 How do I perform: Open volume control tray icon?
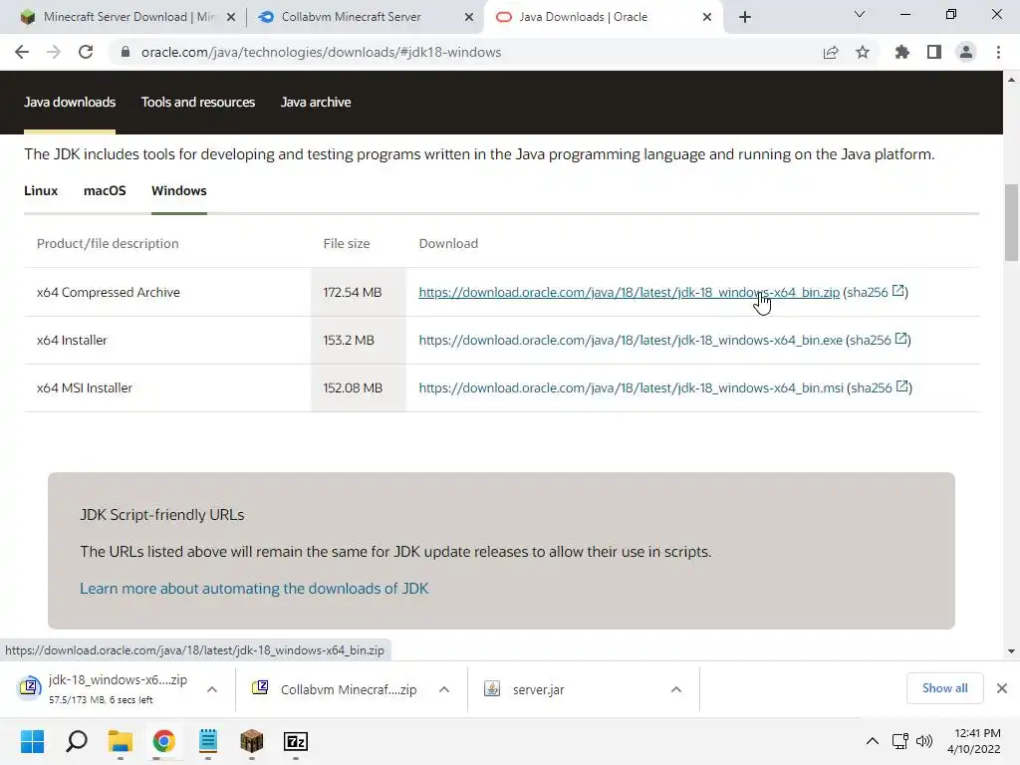click(923, 741)
